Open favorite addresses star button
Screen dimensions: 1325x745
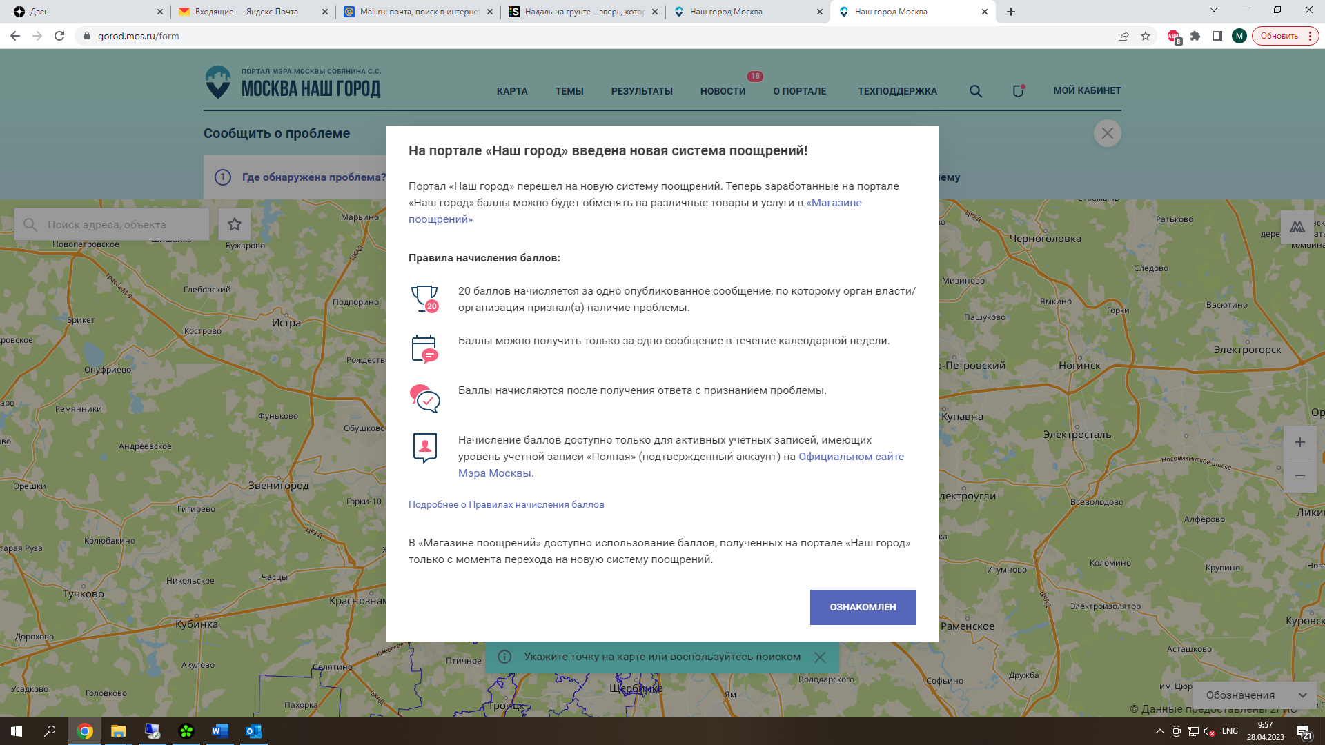235,224
